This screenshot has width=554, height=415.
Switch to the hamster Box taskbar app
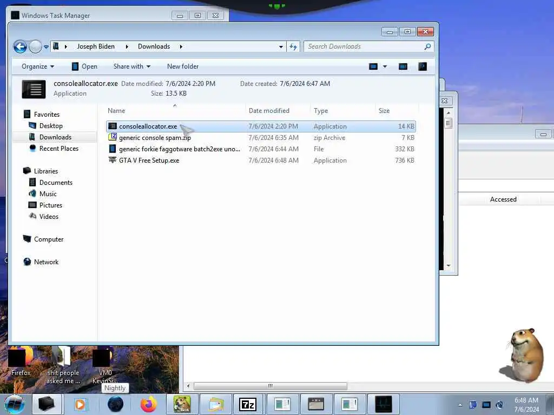coord(182,404)
